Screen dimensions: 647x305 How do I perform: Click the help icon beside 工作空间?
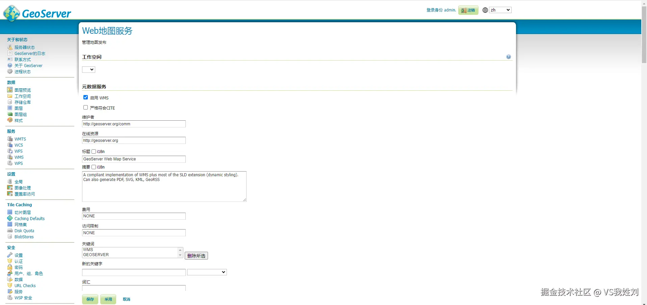(509, 57)
